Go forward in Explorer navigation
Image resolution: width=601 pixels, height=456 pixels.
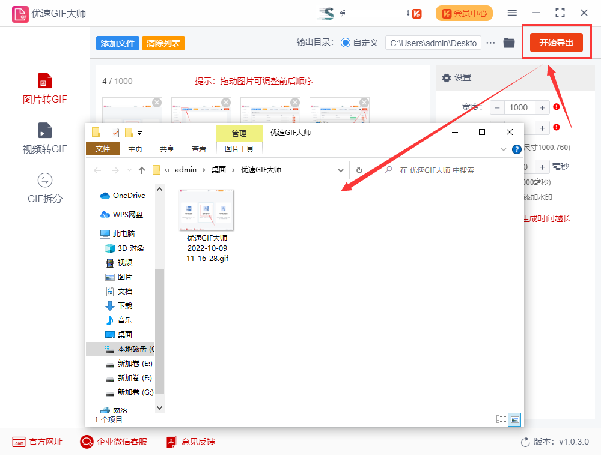click(x=115, y=170)
